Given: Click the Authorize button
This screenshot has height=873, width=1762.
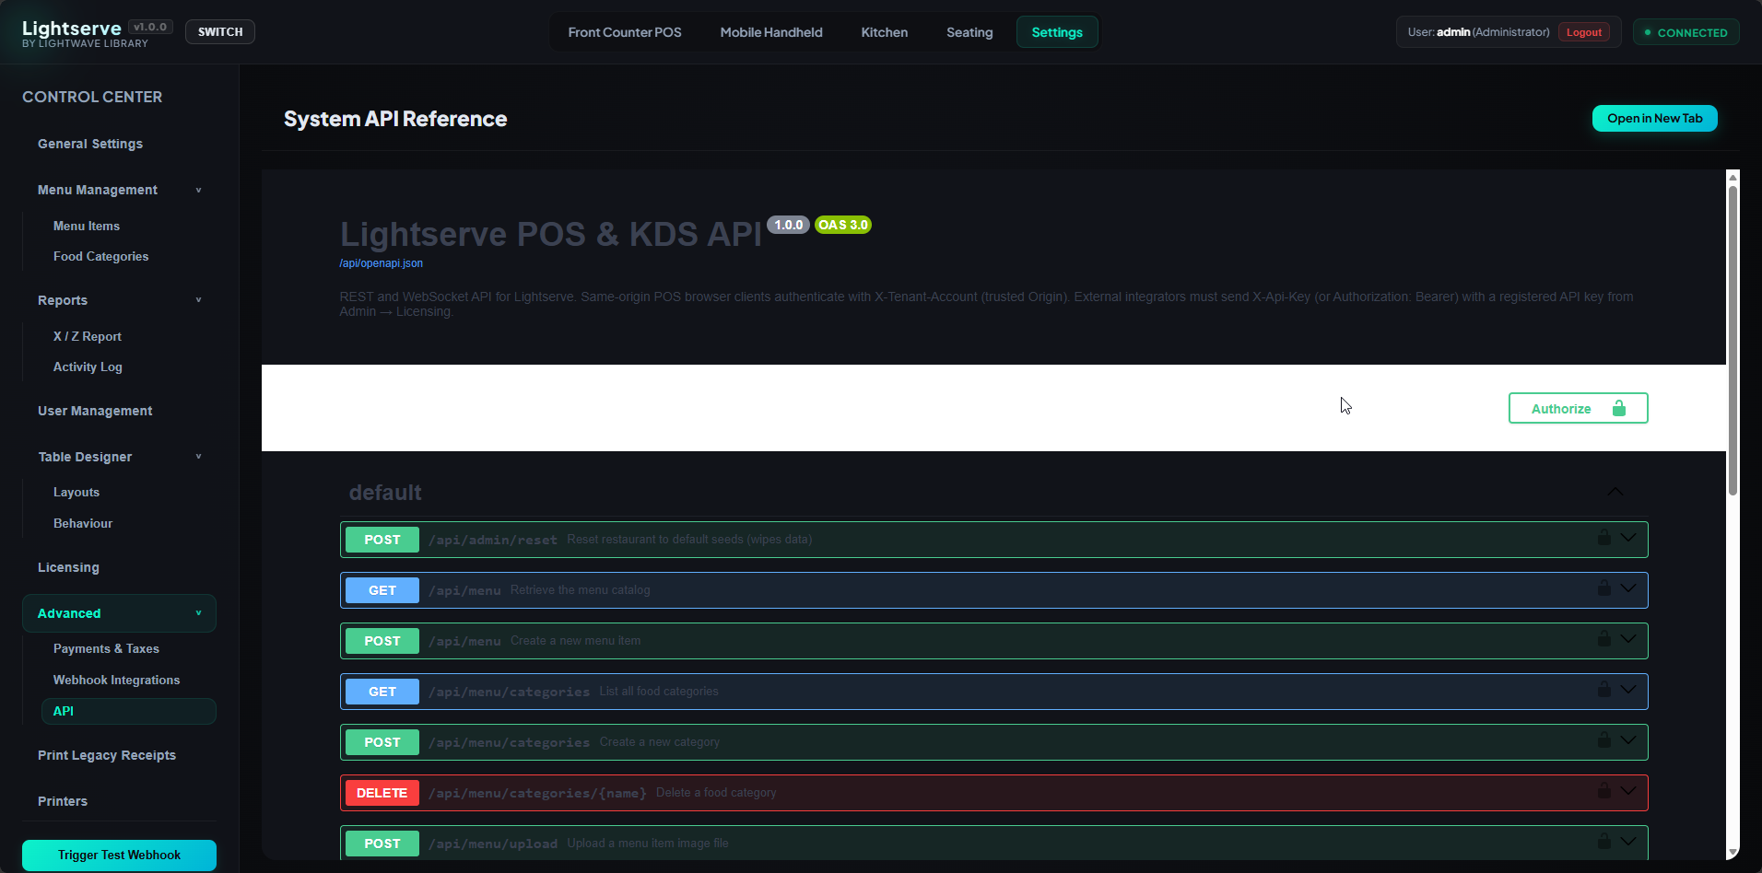Looking at the screenshot, I should 1578,408.
